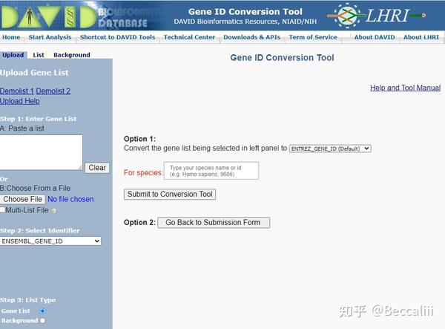Open Shortcut to DAVID Tools menu
Screen dimensions: 445x329
(117, 37)
